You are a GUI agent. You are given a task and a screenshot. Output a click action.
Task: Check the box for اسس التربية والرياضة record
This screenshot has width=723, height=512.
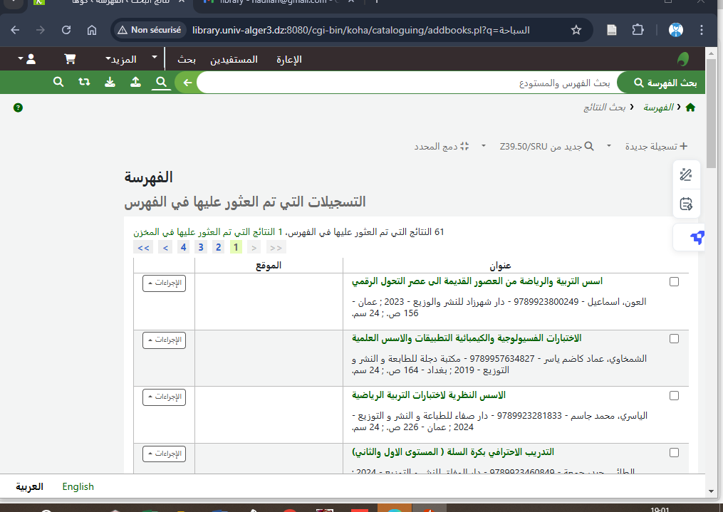(674, 282)
